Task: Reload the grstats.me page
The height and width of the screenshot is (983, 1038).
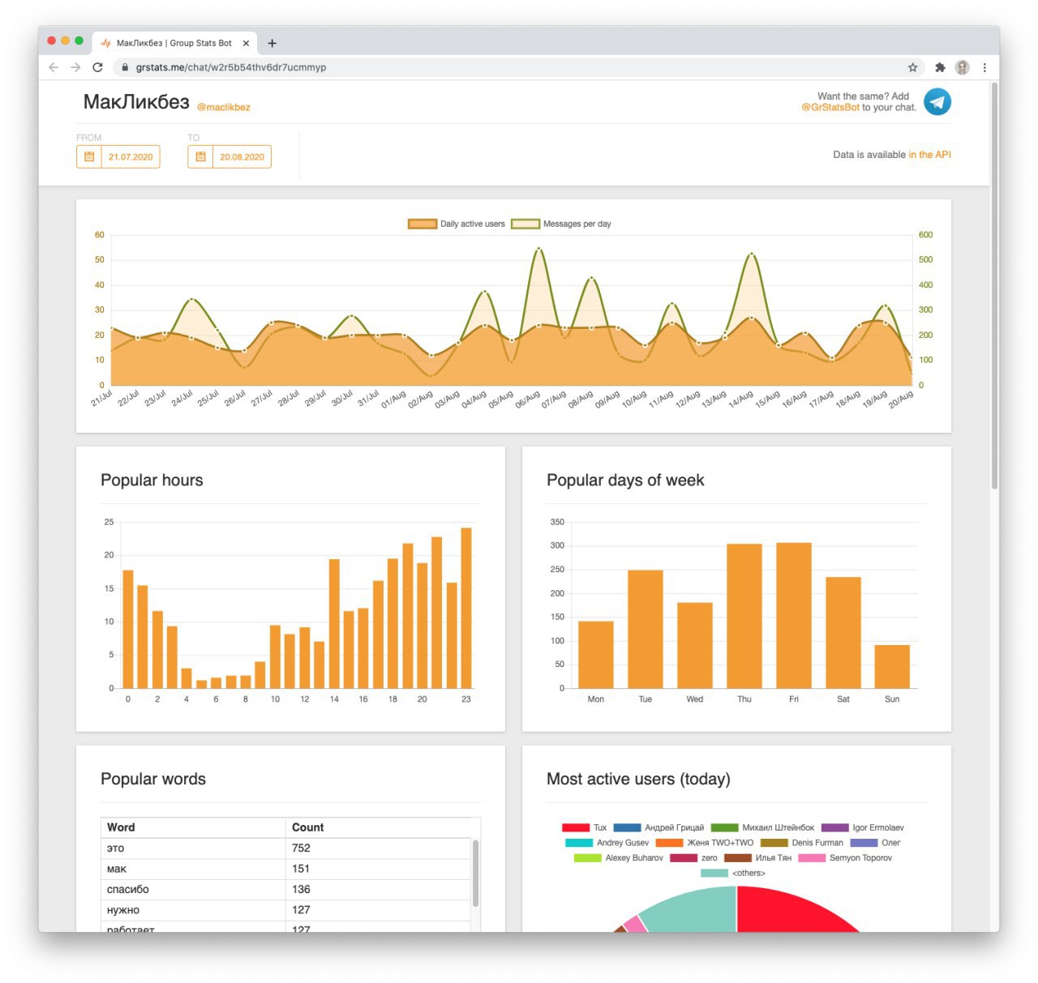Action: 97,67
